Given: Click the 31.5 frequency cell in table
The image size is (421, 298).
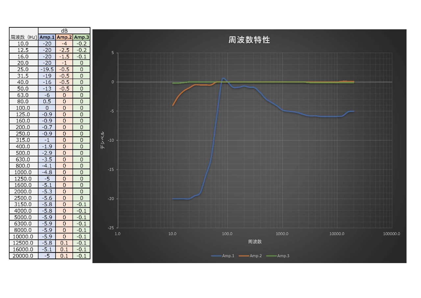Looking at the screenshot, I should 23,76.
